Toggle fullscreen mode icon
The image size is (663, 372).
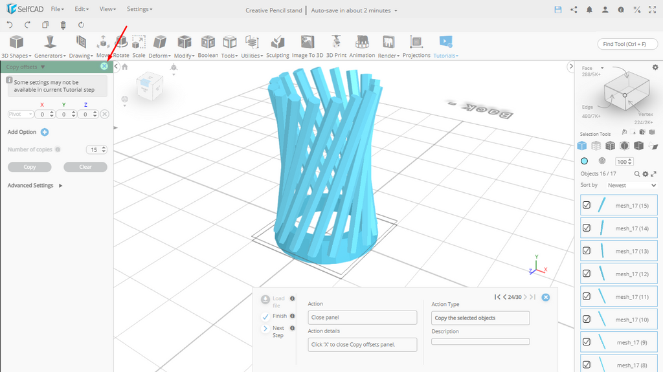coord(653,10)
